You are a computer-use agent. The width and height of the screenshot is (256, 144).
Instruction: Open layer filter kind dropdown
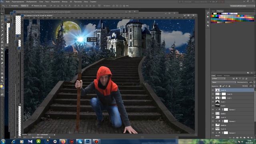(218, 78)
